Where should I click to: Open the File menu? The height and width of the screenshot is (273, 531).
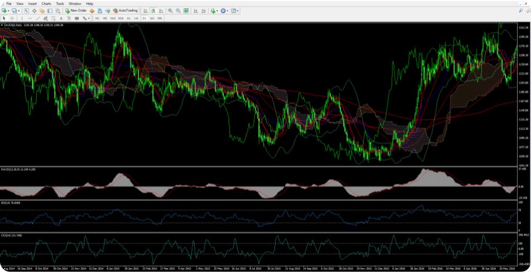pos(8,3)
